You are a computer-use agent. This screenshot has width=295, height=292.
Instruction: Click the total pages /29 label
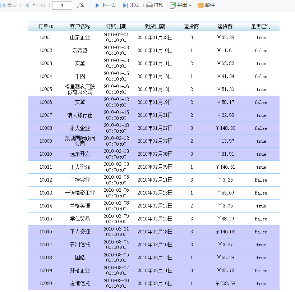click(x=81, y=5)
